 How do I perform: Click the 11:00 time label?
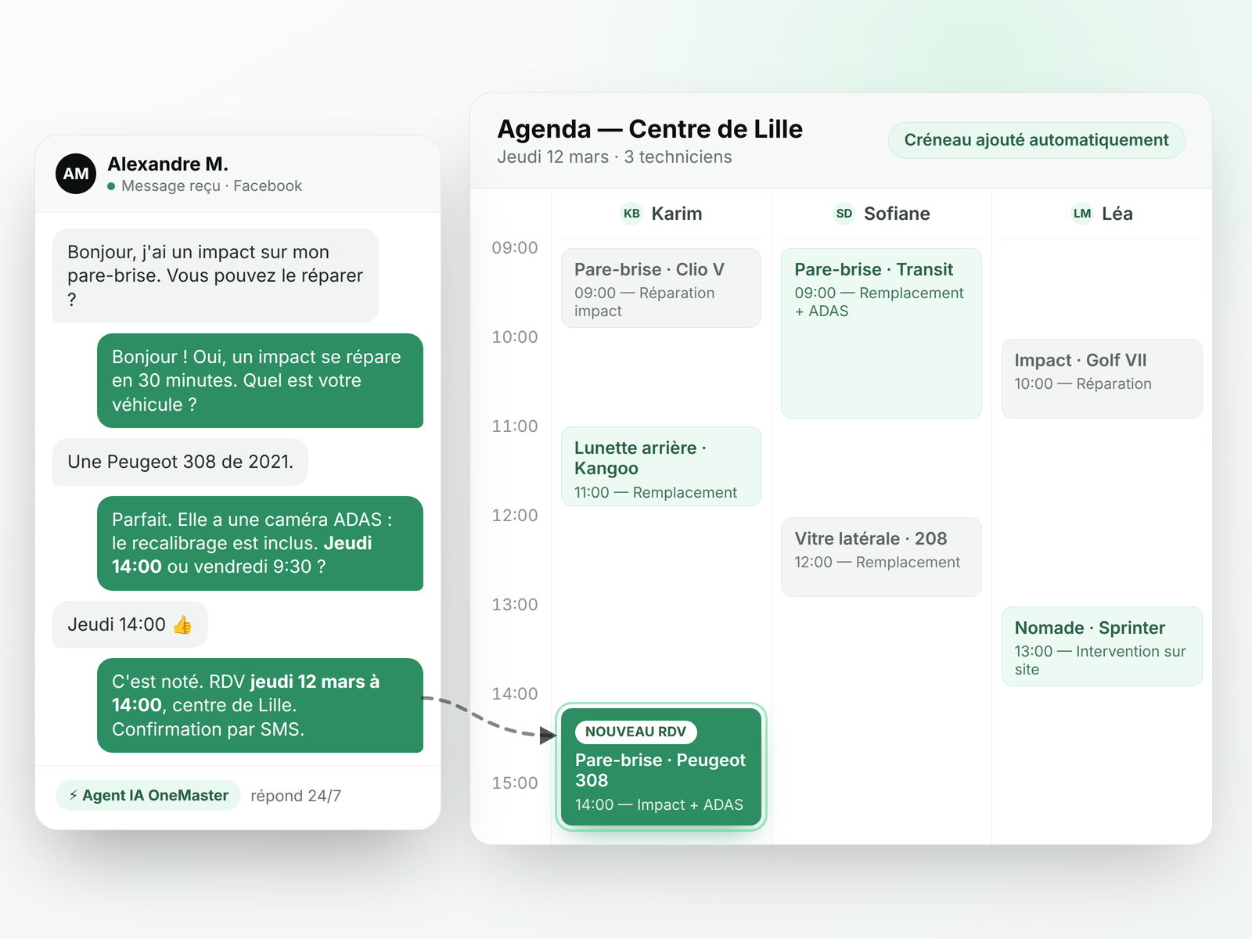tap(515, 426)
